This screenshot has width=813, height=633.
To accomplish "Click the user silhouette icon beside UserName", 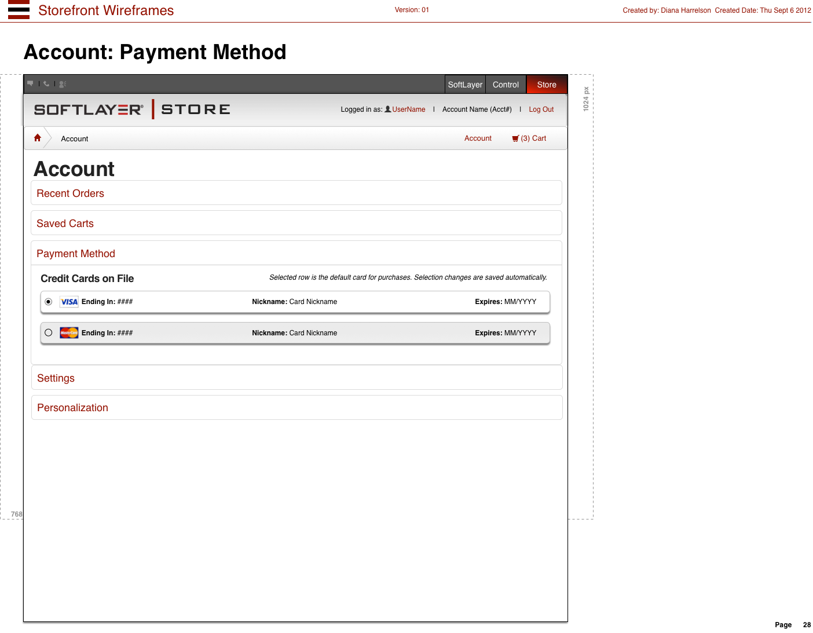I will pyautogui.click(x=388, y=109).
